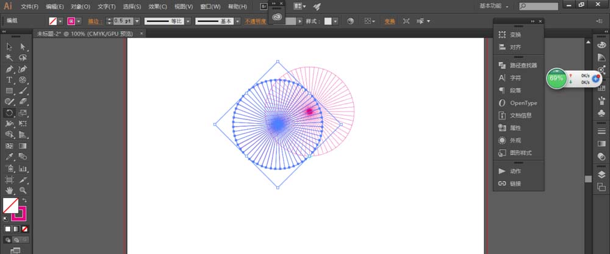This screenshot has height=254, width=610.
Task: Select the Direct Selection tool
Action: pos(23,47)
